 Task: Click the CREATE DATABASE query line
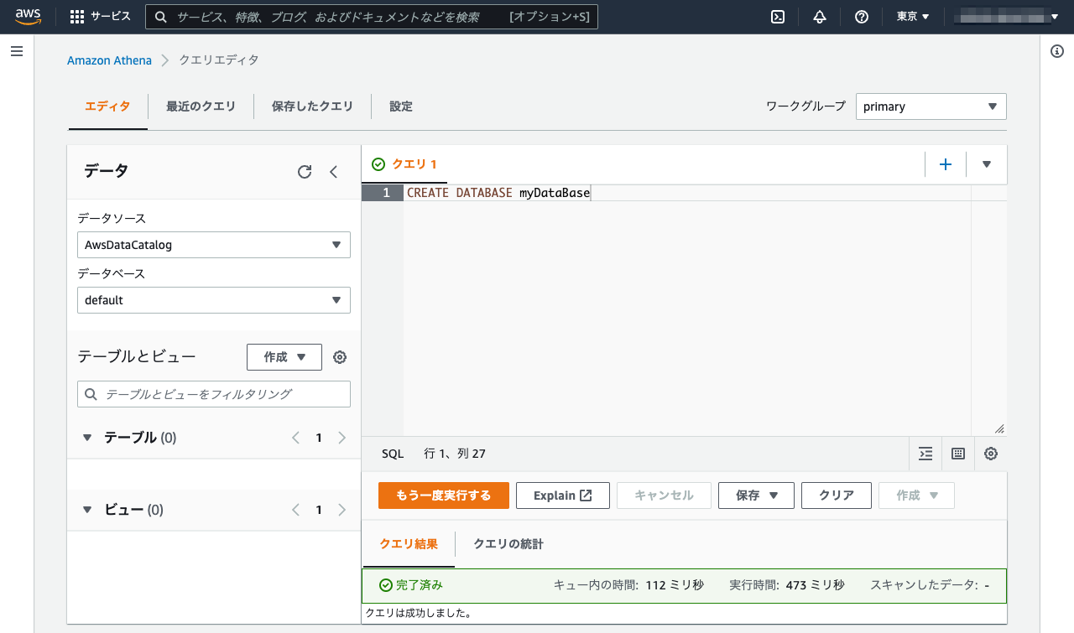coord(498,193)
